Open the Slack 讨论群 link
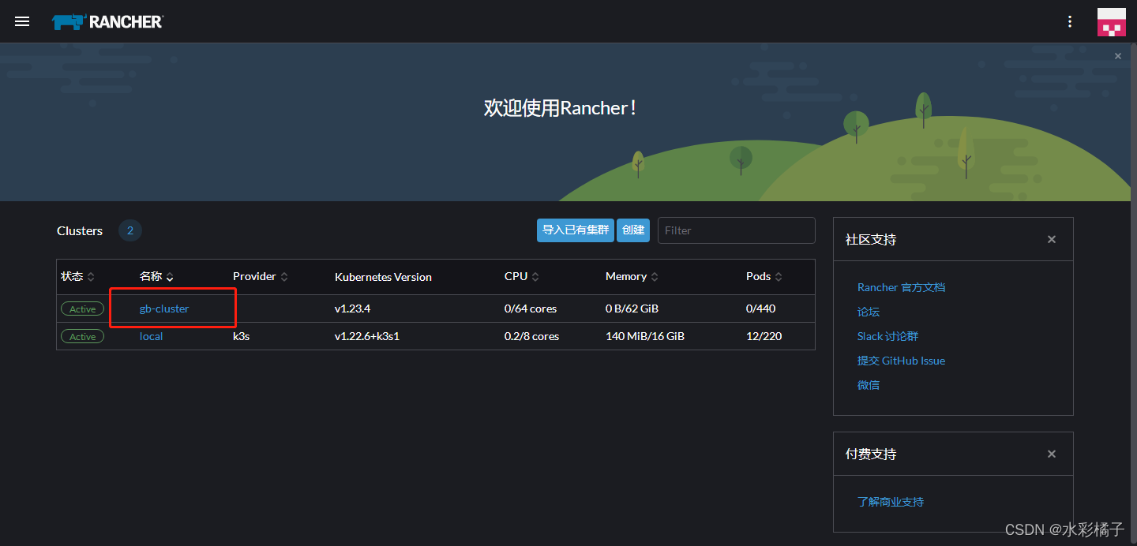Viewport: 1137px width, 546px height. coord(888,336)
